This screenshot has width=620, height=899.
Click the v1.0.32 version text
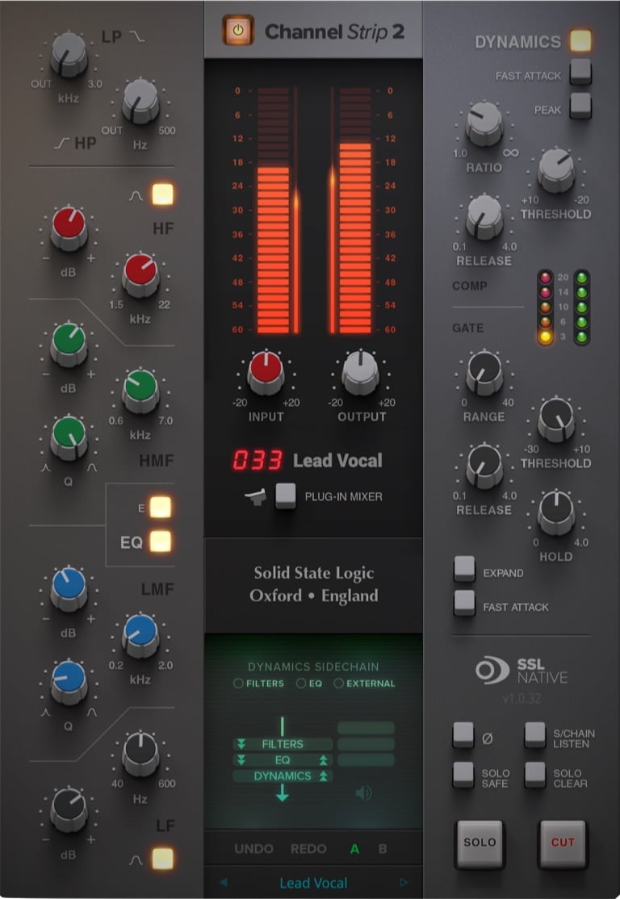[x=521, y=698]
